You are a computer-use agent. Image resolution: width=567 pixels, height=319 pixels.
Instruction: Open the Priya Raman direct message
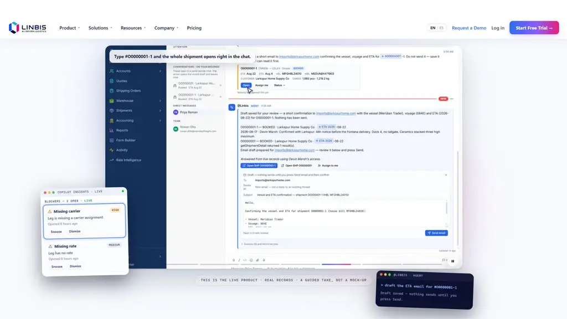pos(197,112)
